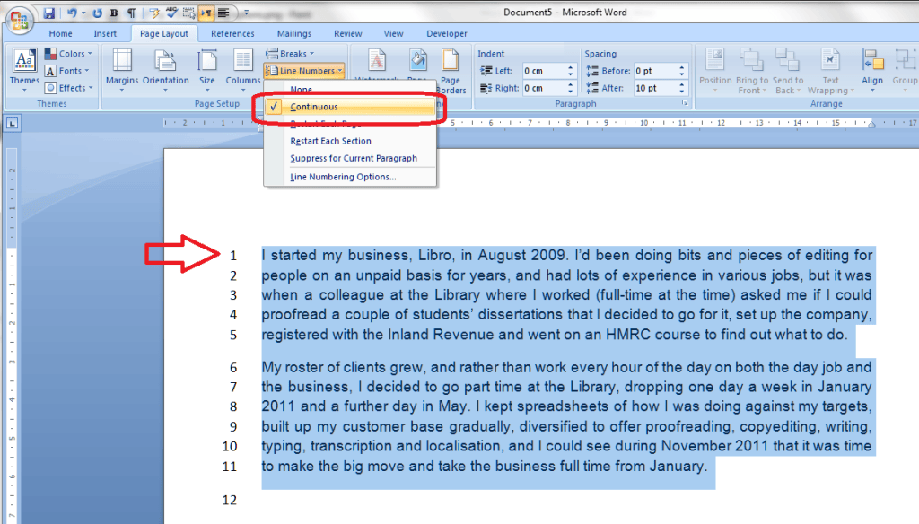Open the References tab
Image resolution: width=919 pixels, height=524 pixels.
click(232, 33)
